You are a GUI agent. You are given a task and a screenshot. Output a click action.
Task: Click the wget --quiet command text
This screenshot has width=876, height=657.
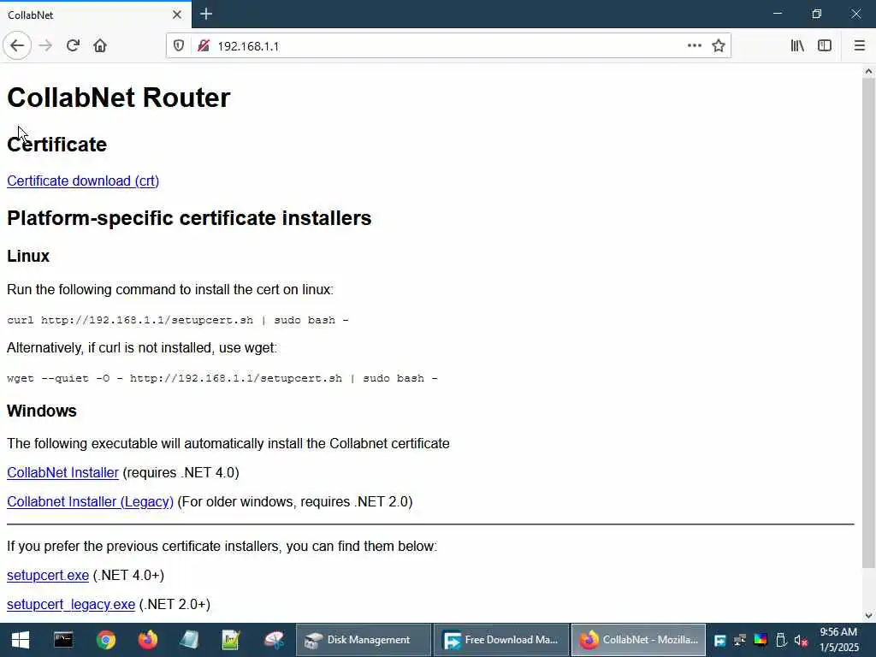pos(222,378)
